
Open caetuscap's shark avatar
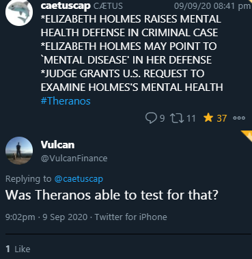19,12
